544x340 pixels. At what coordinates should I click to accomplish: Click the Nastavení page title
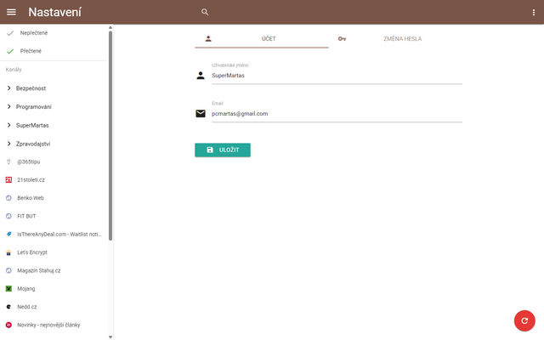click(x=54, y=12)
